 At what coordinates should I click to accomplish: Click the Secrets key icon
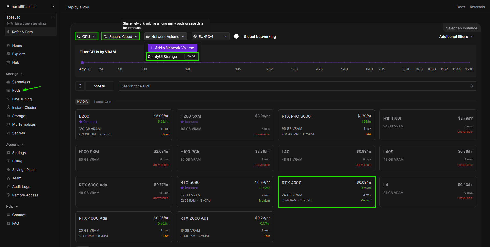point(8,133)
